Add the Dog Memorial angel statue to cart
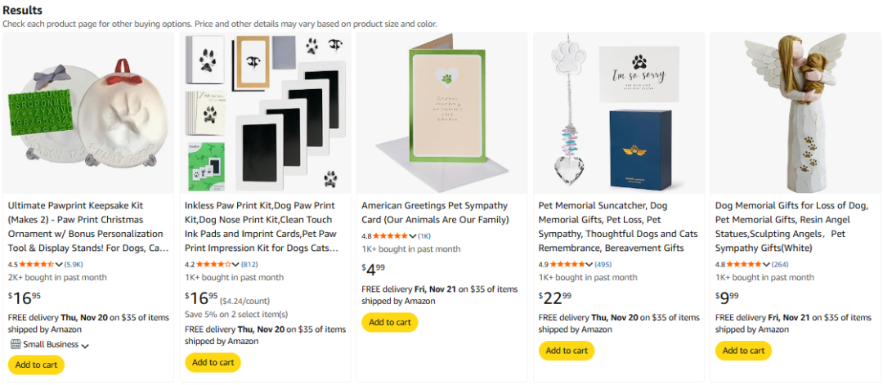 [742, 351]
